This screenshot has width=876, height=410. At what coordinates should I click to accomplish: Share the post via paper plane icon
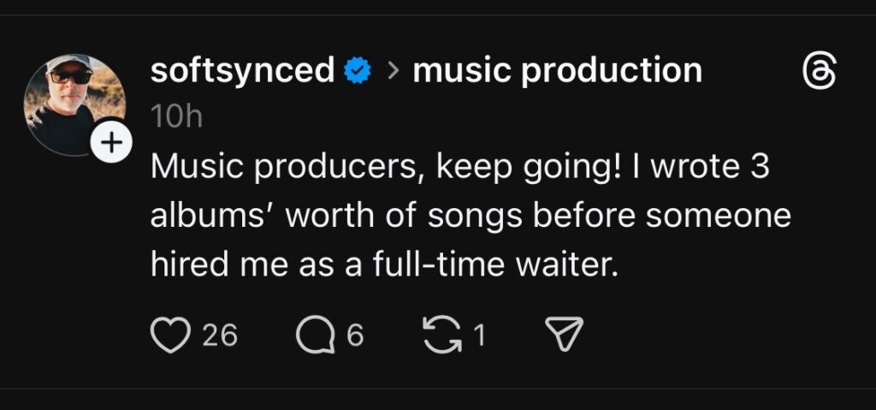564,335
